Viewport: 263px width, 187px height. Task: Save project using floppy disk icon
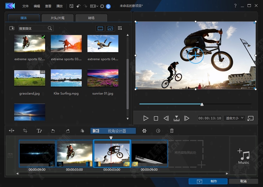click(x=71, y=6)
